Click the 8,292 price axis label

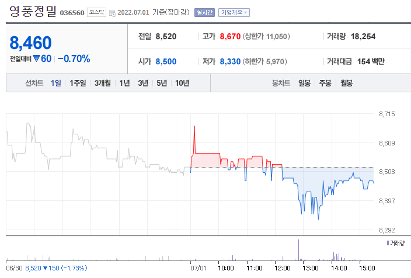point(386,230)
